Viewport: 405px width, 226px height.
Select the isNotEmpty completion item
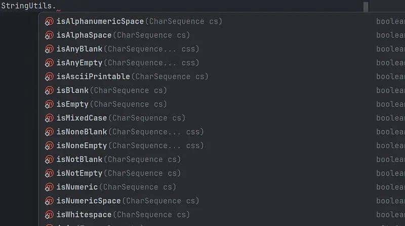pyautogui.click(x=79, y=173)
